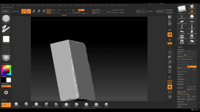The image size is (200, 112).
Task: Expand the Crease subsection
Action: [x=179, y=77]
